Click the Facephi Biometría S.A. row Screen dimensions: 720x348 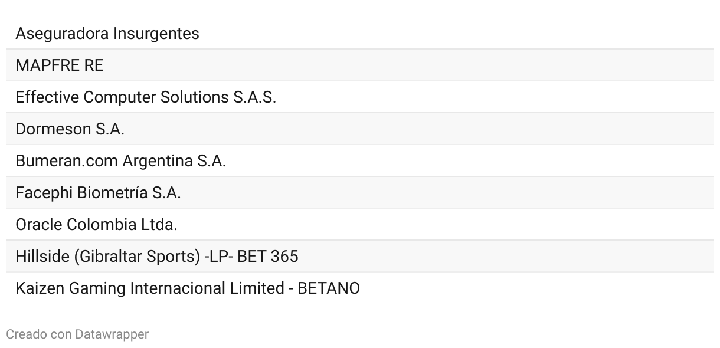tap(360, 192)
